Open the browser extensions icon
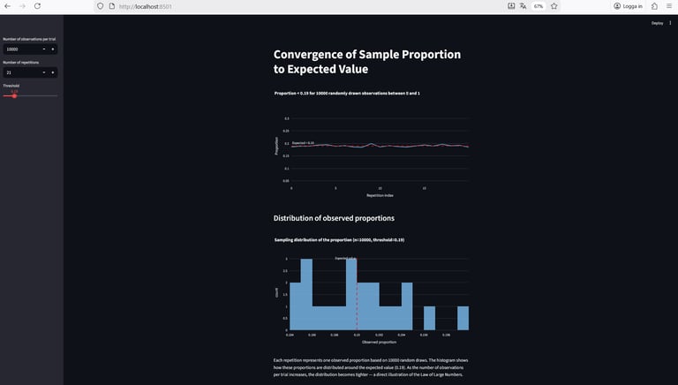Viewport: 678px width, 385px height. point(654,6)
